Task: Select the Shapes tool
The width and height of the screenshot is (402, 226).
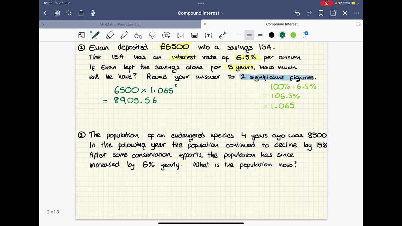Action: (138, 35)
